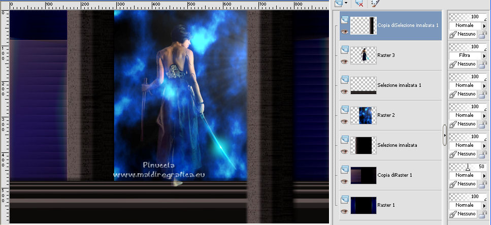Toggle eye icon of Selezione innalzata layer
Screen dimensions: 491x225
pos(344,151)
